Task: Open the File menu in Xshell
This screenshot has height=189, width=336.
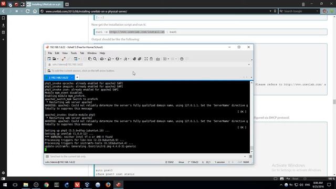Action: pyautogui.click(x=50, y=53)
